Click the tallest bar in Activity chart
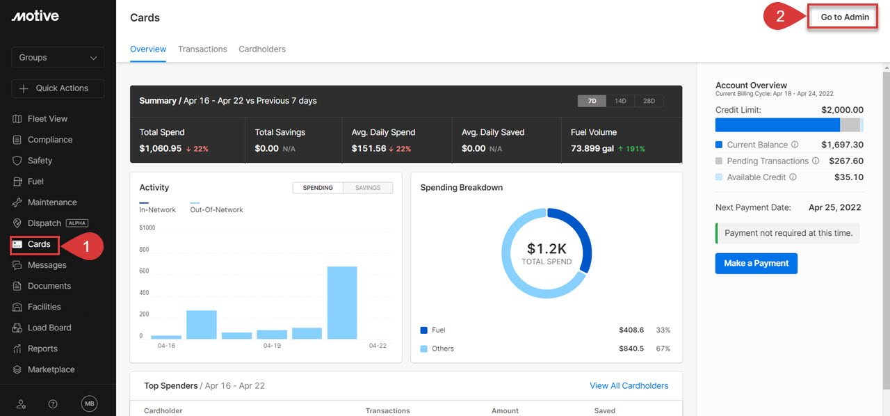Screen dimensions: 890x416 point(342,303)
